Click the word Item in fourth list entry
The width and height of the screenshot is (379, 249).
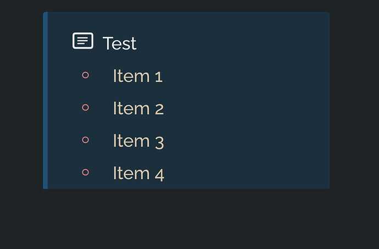[131, 173]
